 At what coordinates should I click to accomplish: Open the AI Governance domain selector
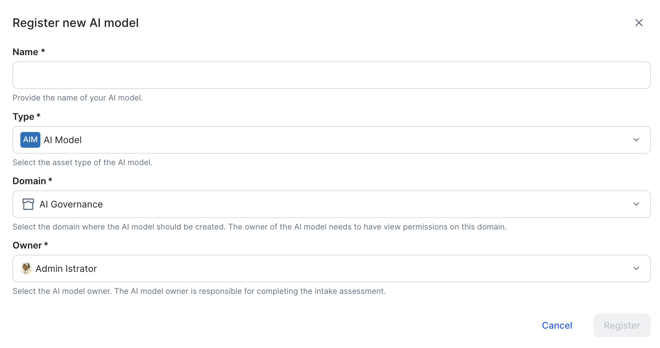[331, 204]
